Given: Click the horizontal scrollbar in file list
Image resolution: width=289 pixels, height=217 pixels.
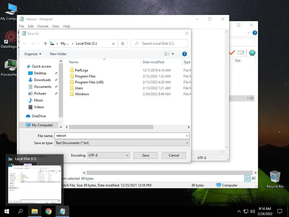Looking at the screenshot, I should click(111, 127).
